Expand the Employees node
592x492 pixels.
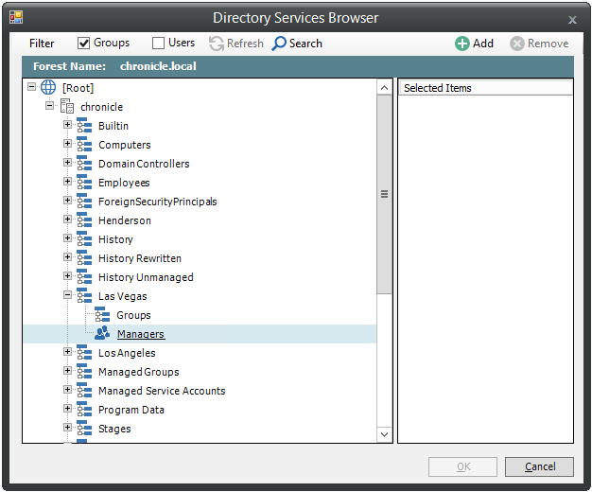pos(67,181)
